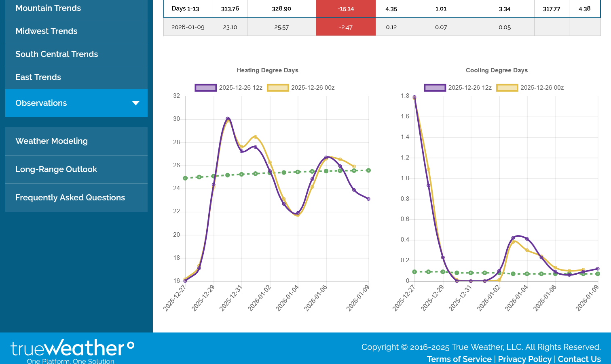Image resolution: width=611 pixels, height=364 pixels.
Task: Open Weather Modeling section
Action: (52, 141)
